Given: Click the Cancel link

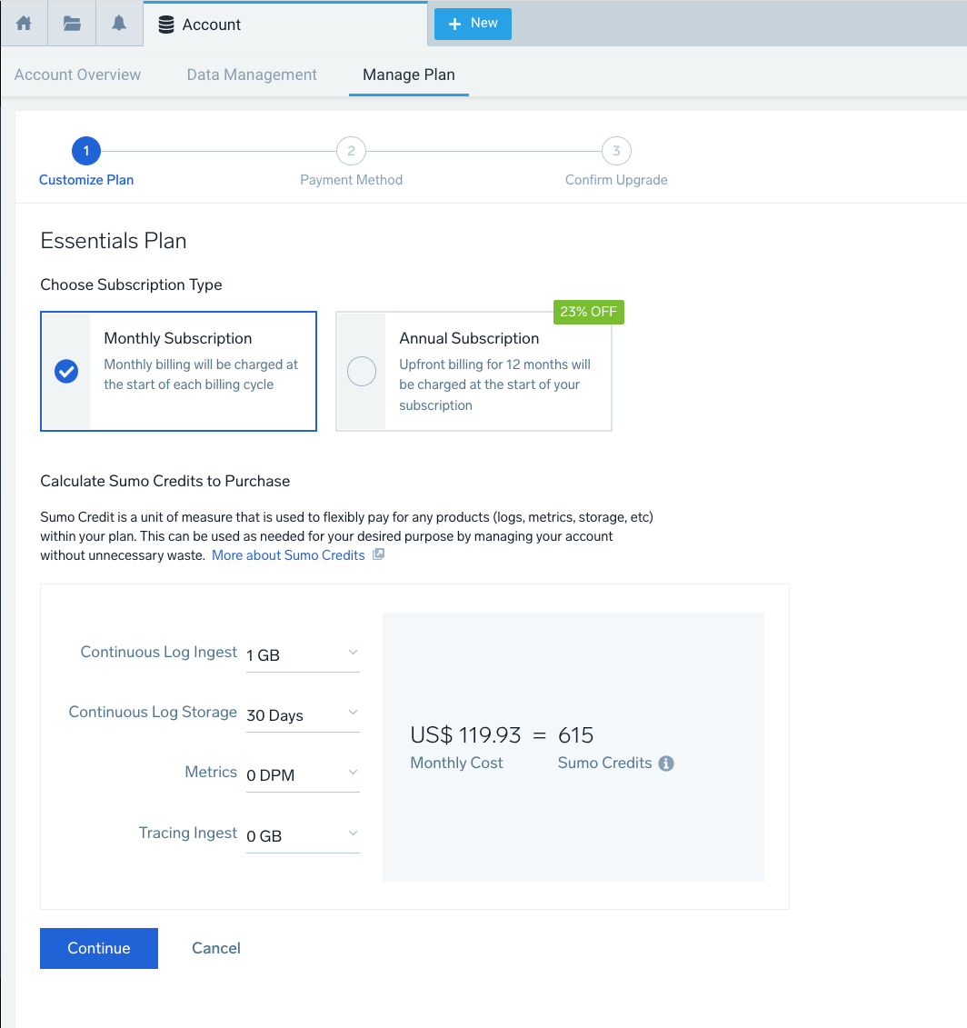Looking at the screenshot, I should tap(216, 948).
